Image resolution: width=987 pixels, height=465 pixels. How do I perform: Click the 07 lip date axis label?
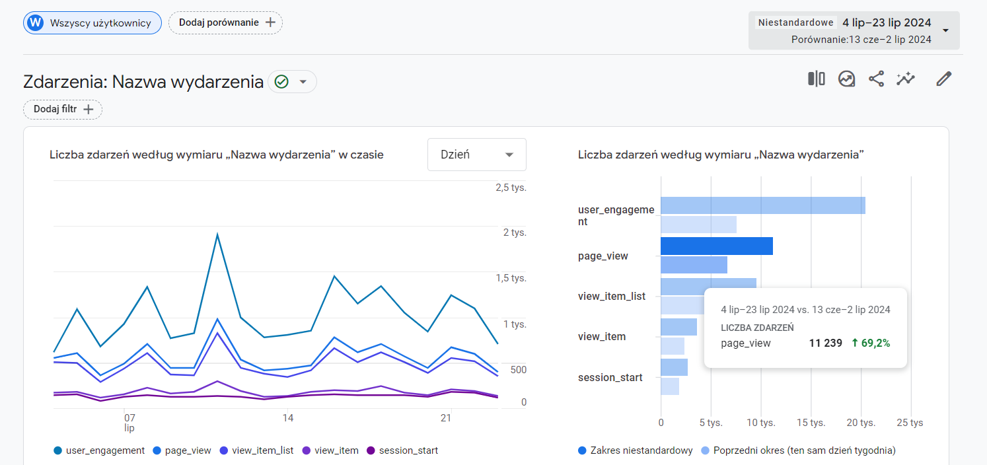point(129,423)
